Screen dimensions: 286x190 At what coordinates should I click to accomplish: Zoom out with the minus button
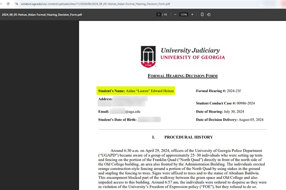175,15
